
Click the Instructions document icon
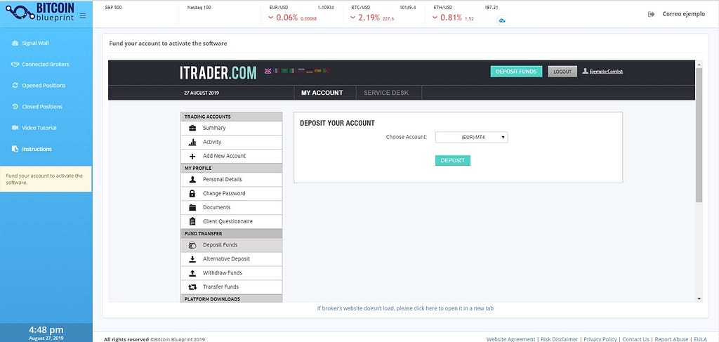(x=15, y=149)
